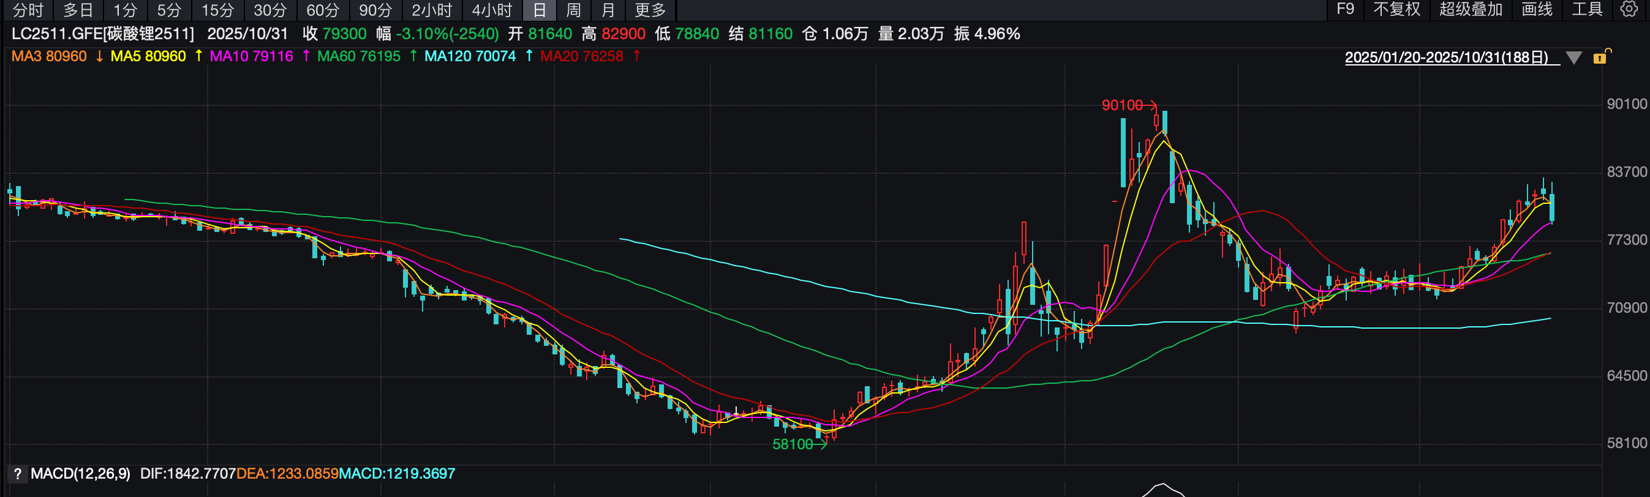Select the 1分 timeframe tab
The image size is (1650, 497).
coord(126,10)
